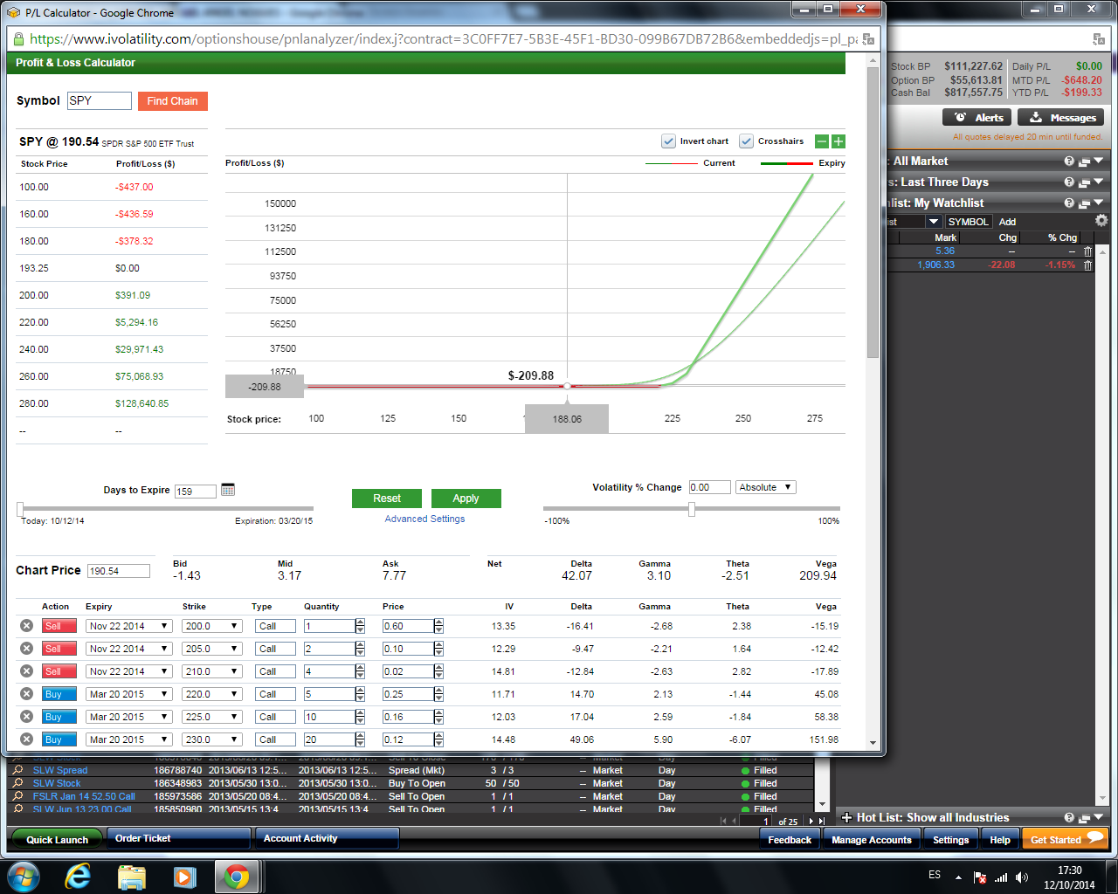Viewport: 1118px width, 894px height.
Task: Toggle Buy action on 225.0 strike leg
Action: pos(59,717)
